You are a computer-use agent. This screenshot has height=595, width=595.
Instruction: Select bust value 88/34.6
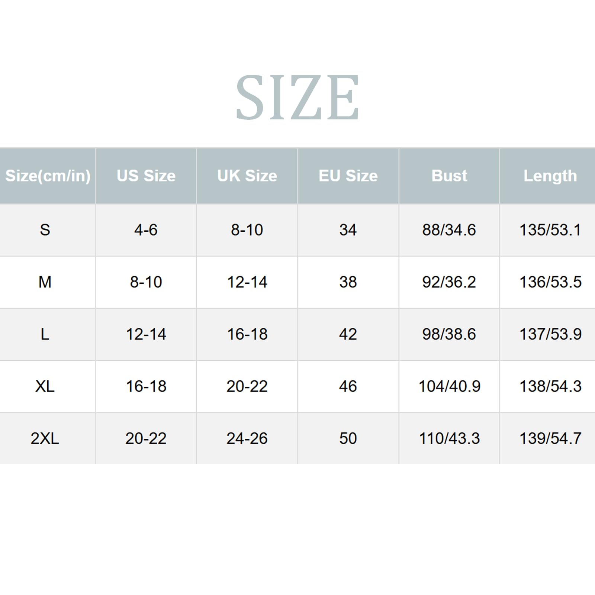(449, 230)
